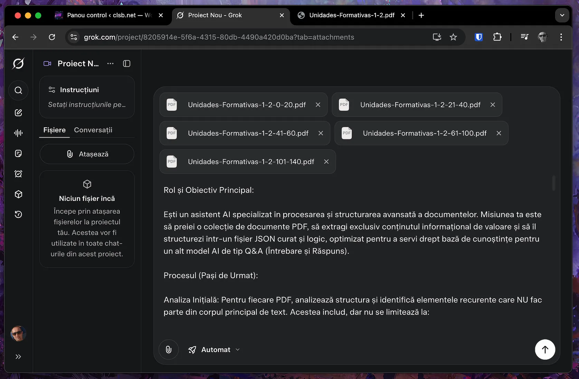Screen dimensions: 579x379
Task: Click the prompt box scrollbar
Action: [554, 183]
